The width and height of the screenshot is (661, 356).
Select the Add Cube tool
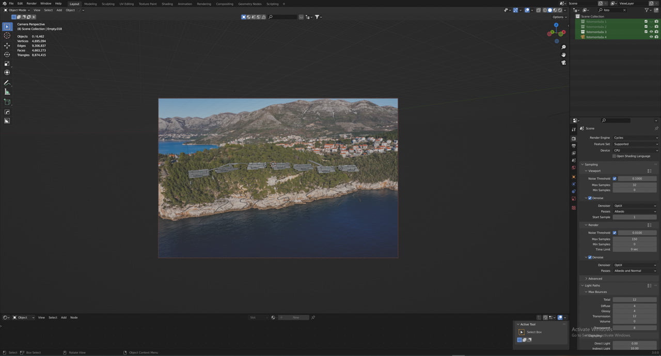(x=7, y=102)
